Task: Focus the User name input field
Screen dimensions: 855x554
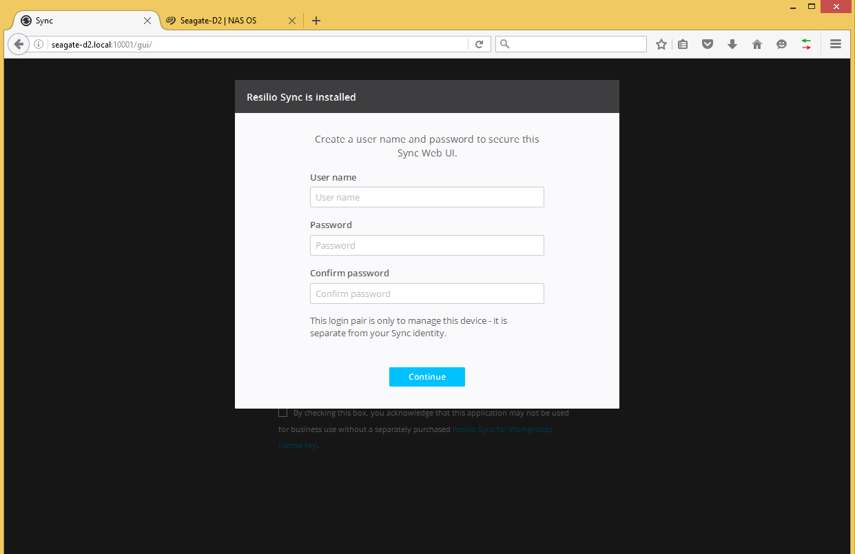Action: 427,197
